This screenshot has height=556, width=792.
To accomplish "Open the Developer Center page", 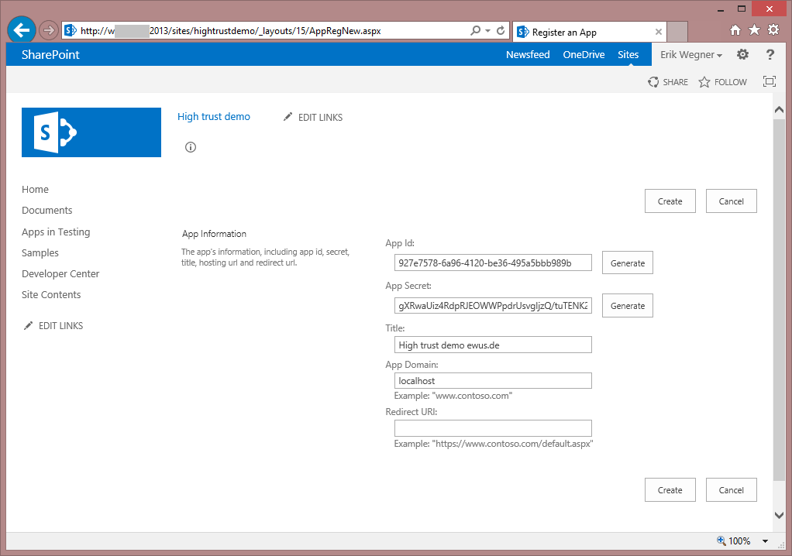I will [x=60, y=273].
